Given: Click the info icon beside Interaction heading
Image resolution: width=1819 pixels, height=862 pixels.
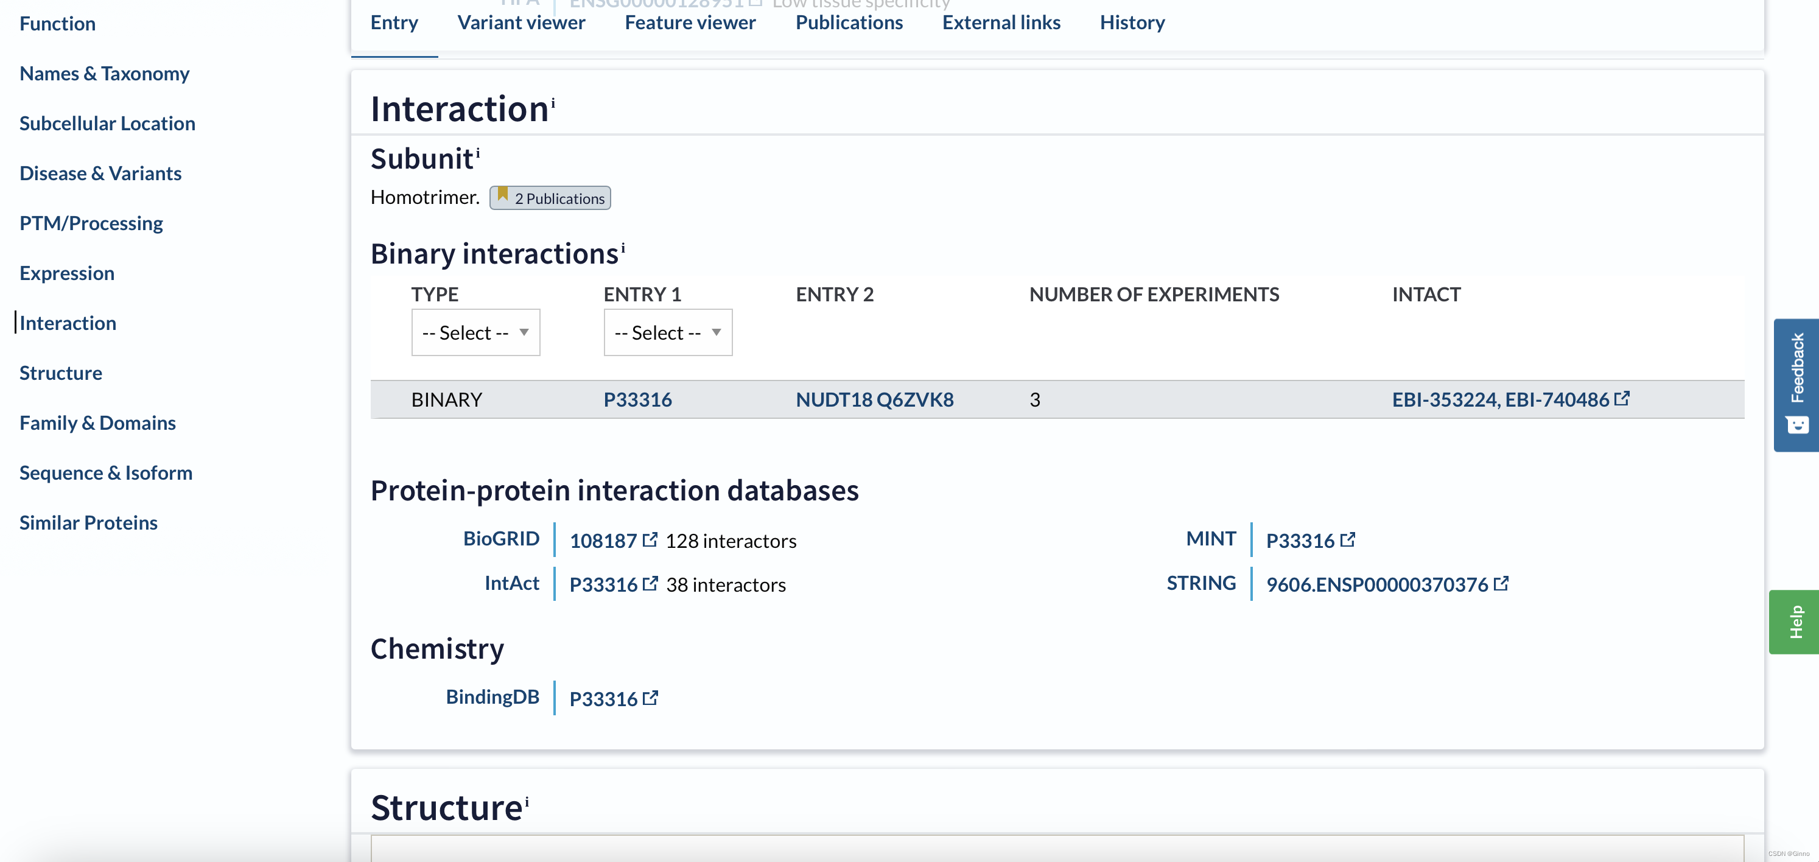Looking at the screenshot, I should pos(553,102).
